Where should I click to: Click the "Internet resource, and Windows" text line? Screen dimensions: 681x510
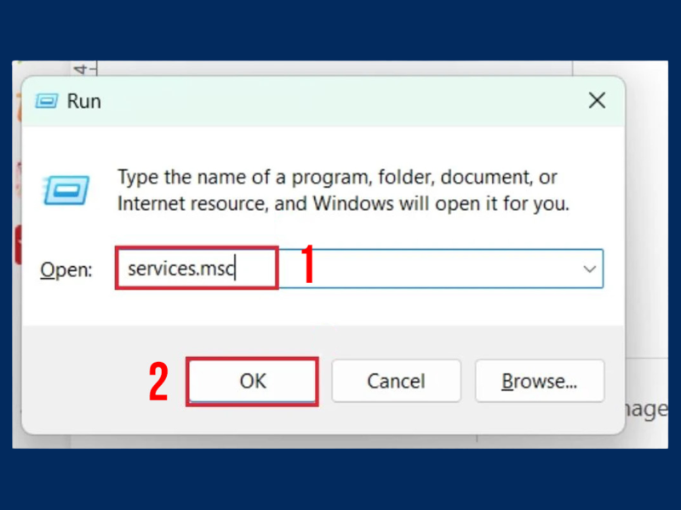tap(343, 204)
